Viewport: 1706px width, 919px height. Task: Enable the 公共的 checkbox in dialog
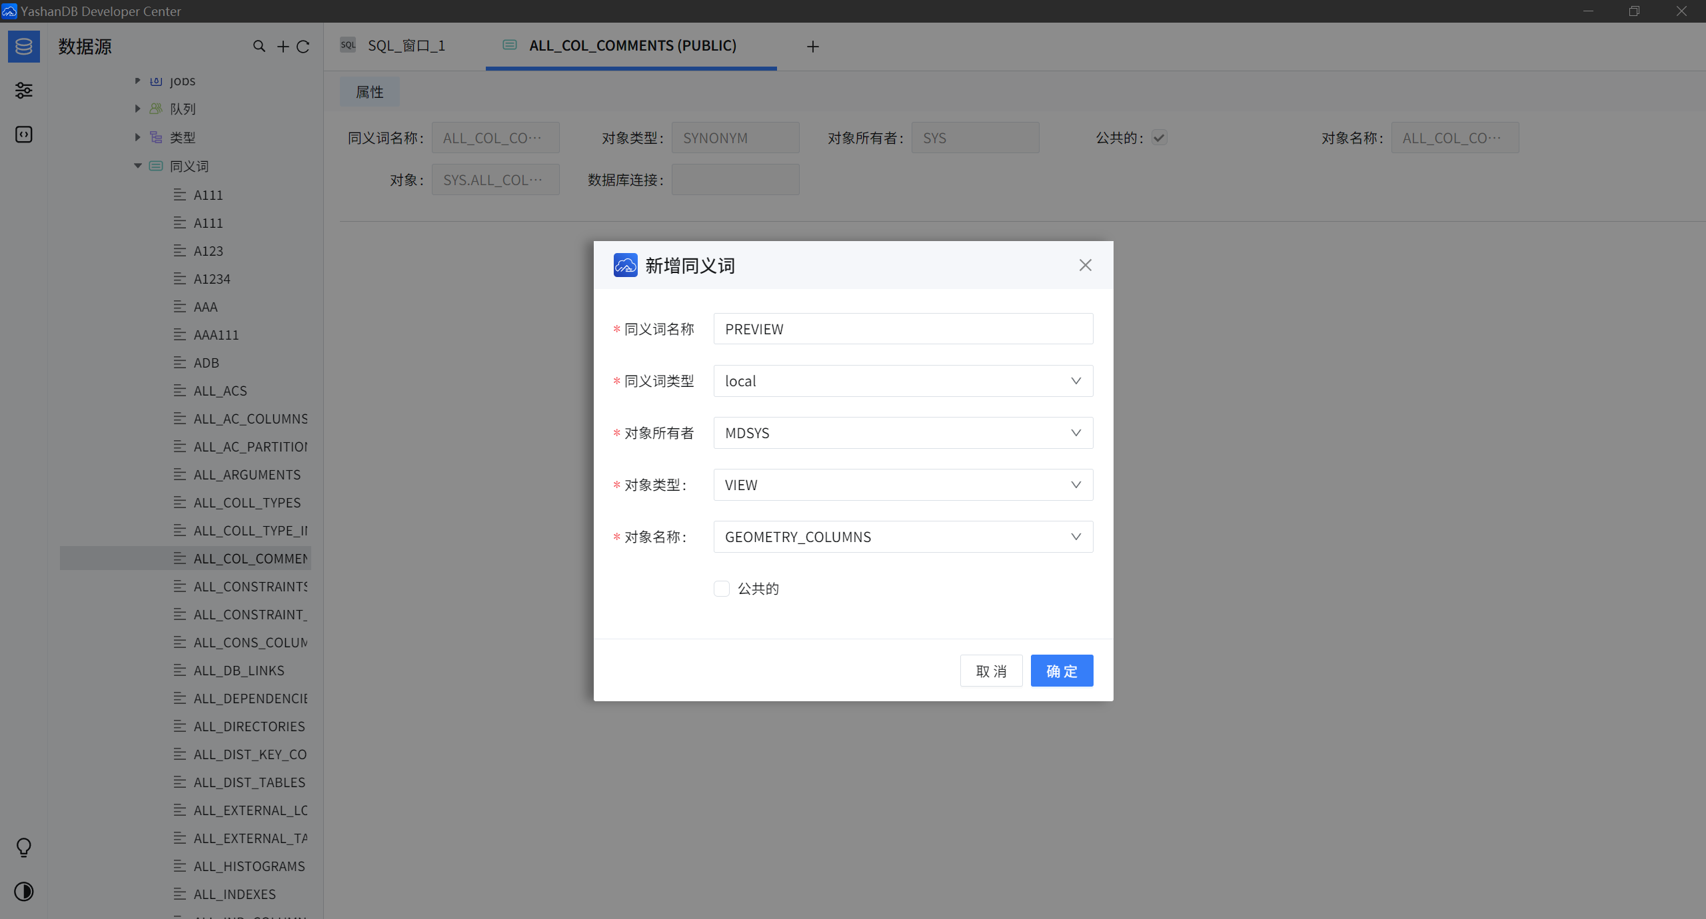click(x=722, y=589)
